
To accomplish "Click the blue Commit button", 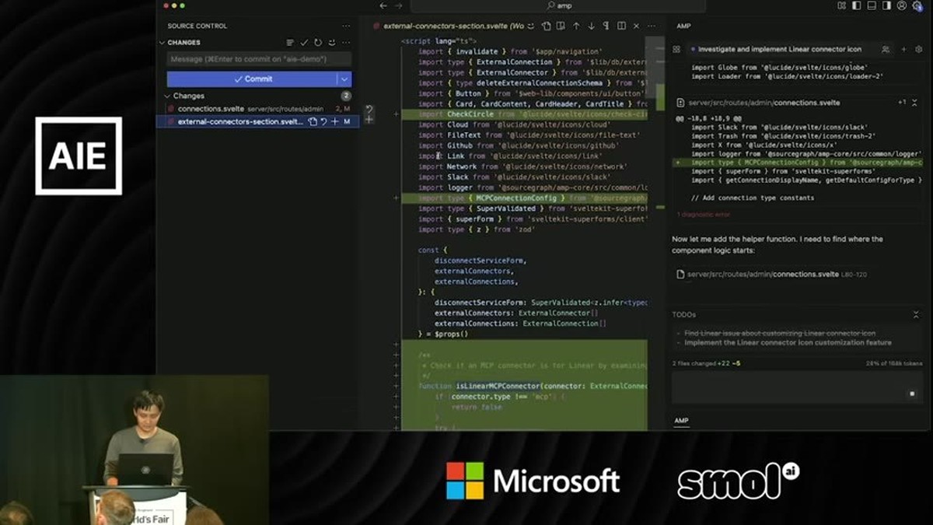I will tap(252, 79).
